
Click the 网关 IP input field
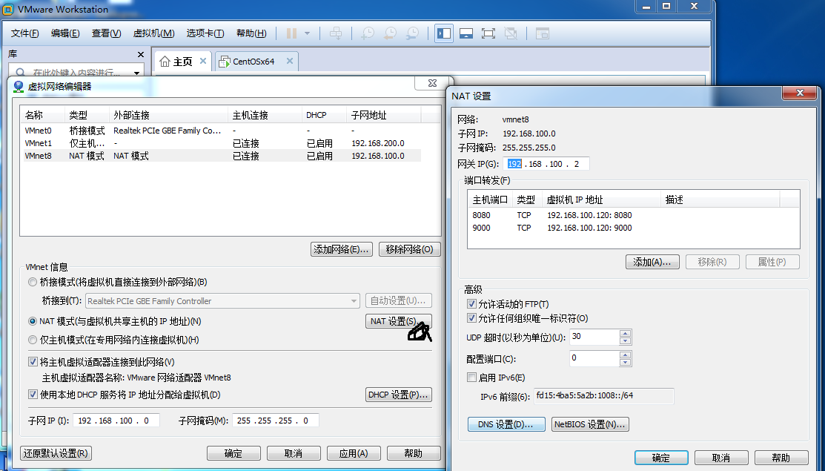pyautogui.click(x=546, y=164)
